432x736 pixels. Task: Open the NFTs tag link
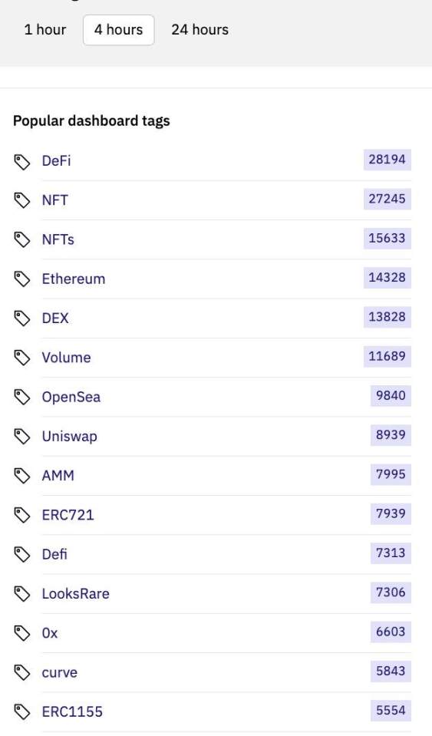[x=58, y=239]
